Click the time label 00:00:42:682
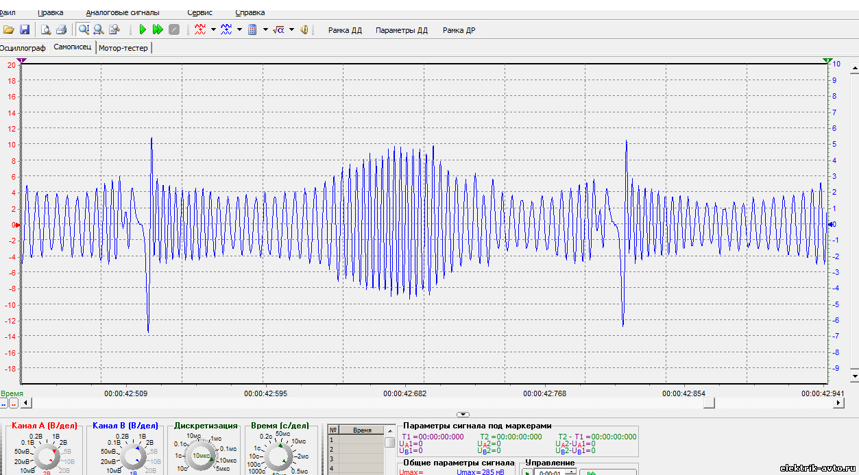The height and width of the screenshot is (475, 859). [x=404, y=393]
